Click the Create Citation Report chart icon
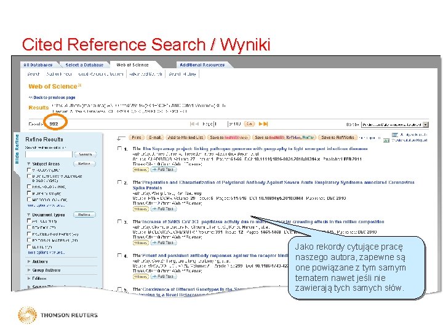This screenshot has height=332, width=443. click(386, 140)
